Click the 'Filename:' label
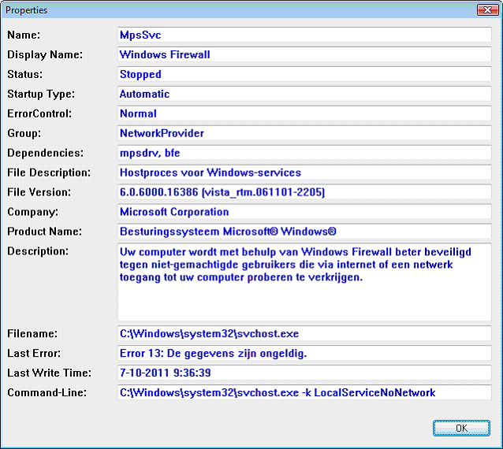Image resolution: width=503 pixels, height=449 pixels. [32, 333]
